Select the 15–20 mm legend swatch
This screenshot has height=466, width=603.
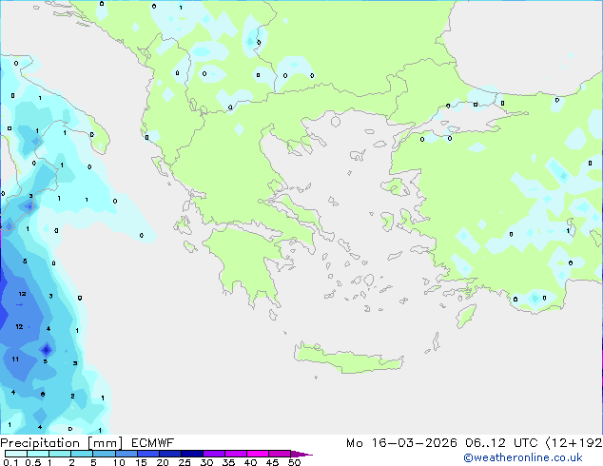148,454
